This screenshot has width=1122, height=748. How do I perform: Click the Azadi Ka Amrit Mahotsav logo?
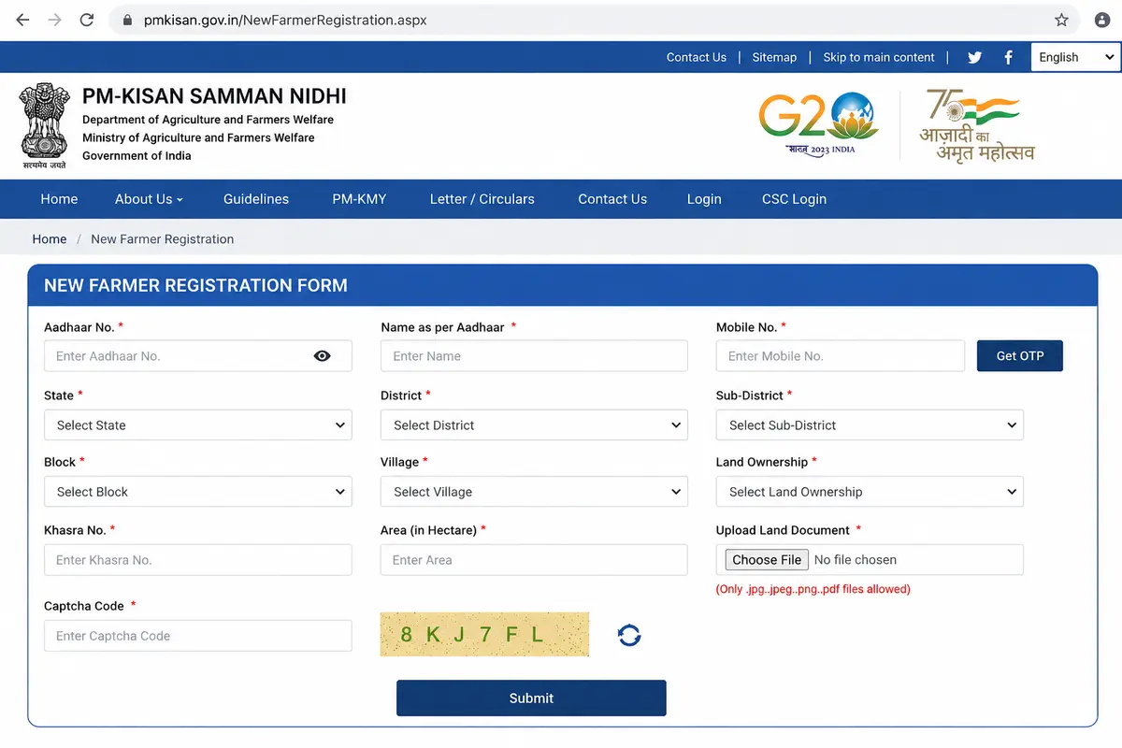pyautogui.click(x=978, y=125)
